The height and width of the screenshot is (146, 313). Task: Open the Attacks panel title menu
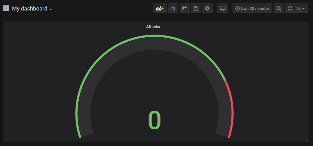[153, 27]
